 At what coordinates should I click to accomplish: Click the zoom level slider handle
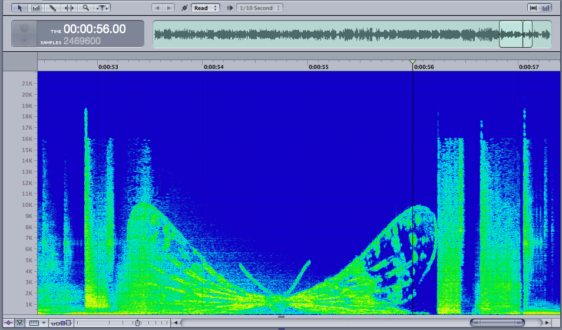[x=138, y=323]
